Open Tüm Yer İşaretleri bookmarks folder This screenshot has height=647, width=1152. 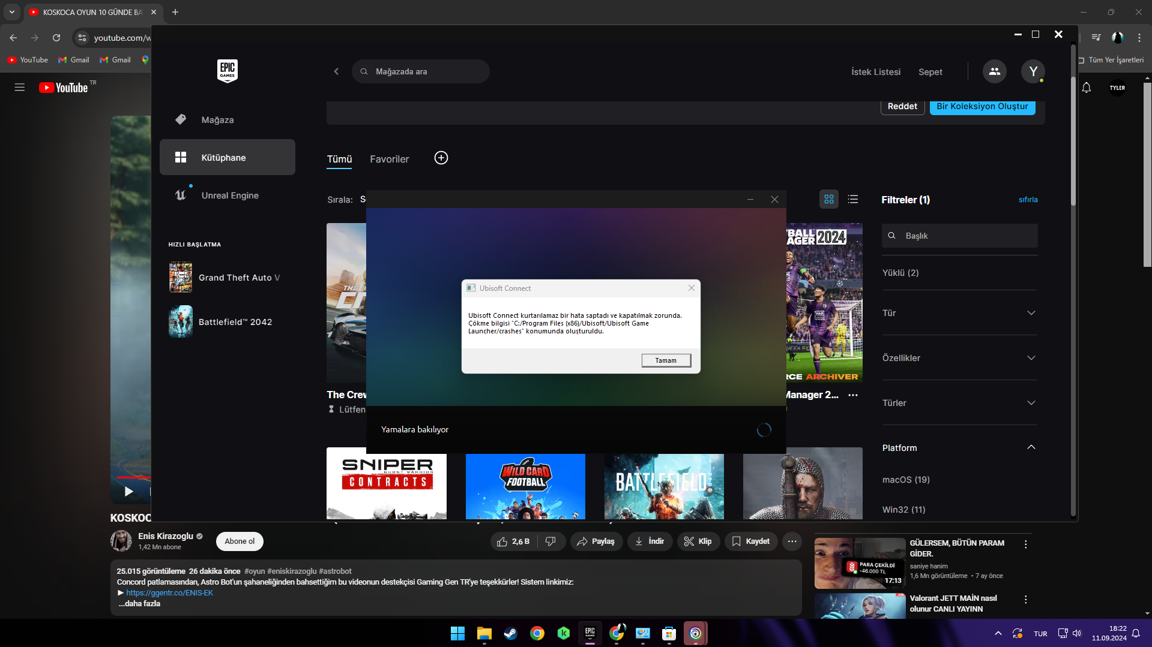click(1111, 60)
